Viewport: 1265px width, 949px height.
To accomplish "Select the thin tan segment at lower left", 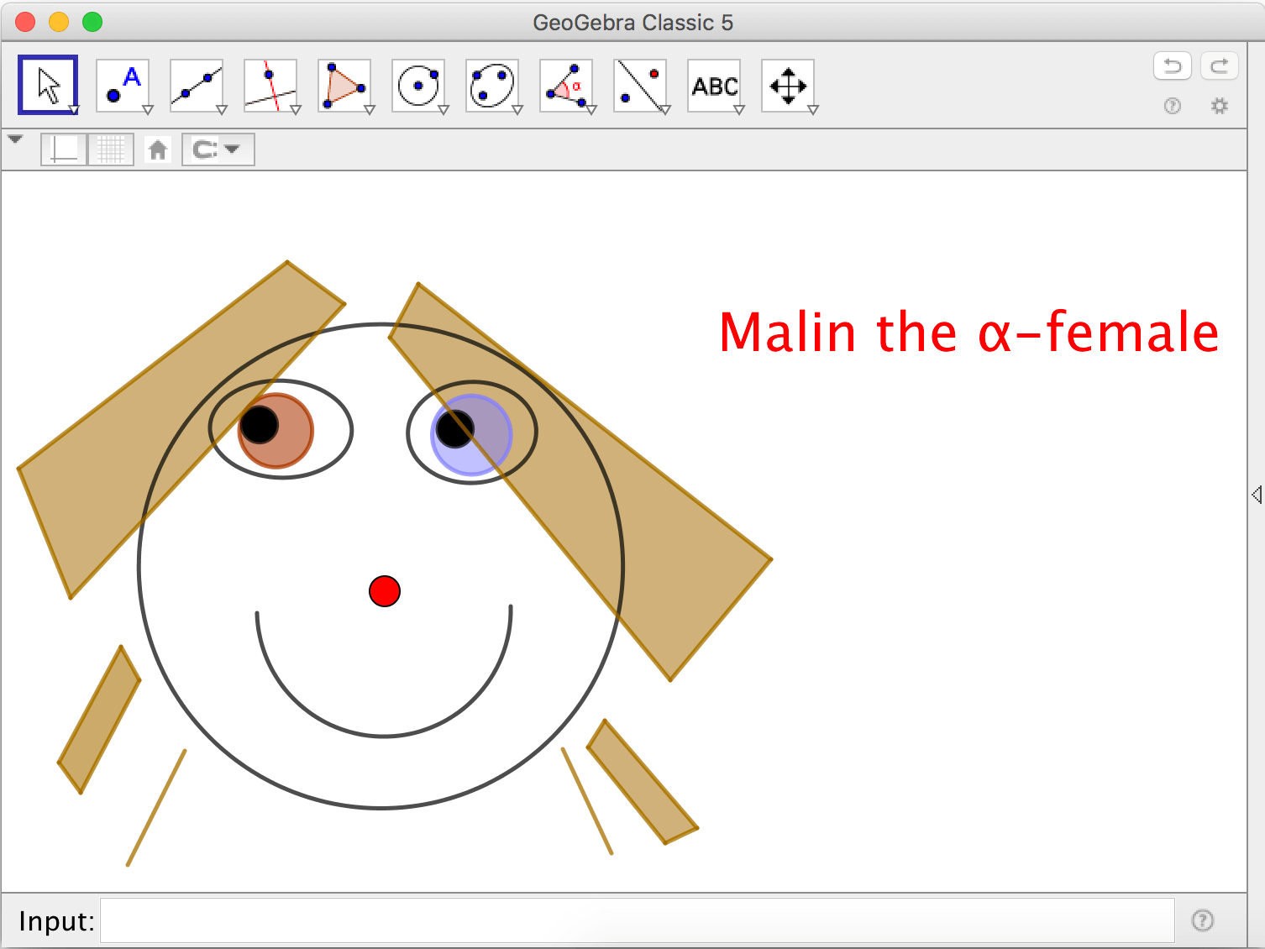I will [156, 807].
